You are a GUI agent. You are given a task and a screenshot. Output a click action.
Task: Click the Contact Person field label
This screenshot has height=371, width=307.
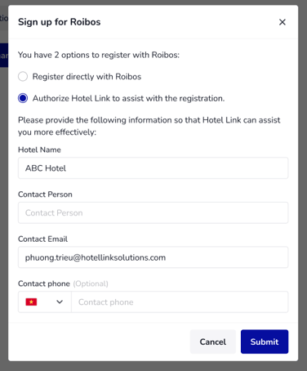click(45, 194)
